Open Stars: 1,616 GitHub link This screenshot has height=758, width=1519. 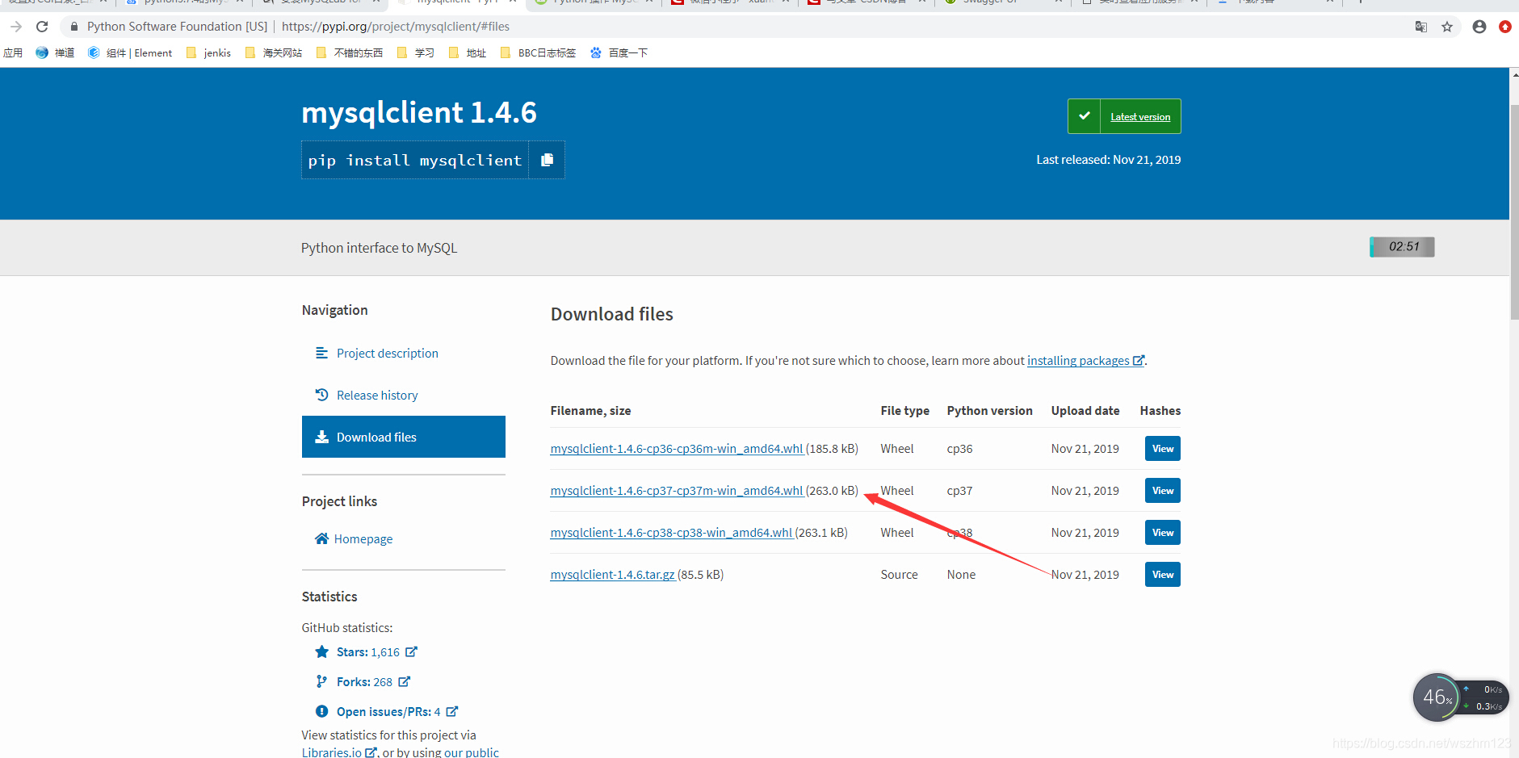[368, 651]
